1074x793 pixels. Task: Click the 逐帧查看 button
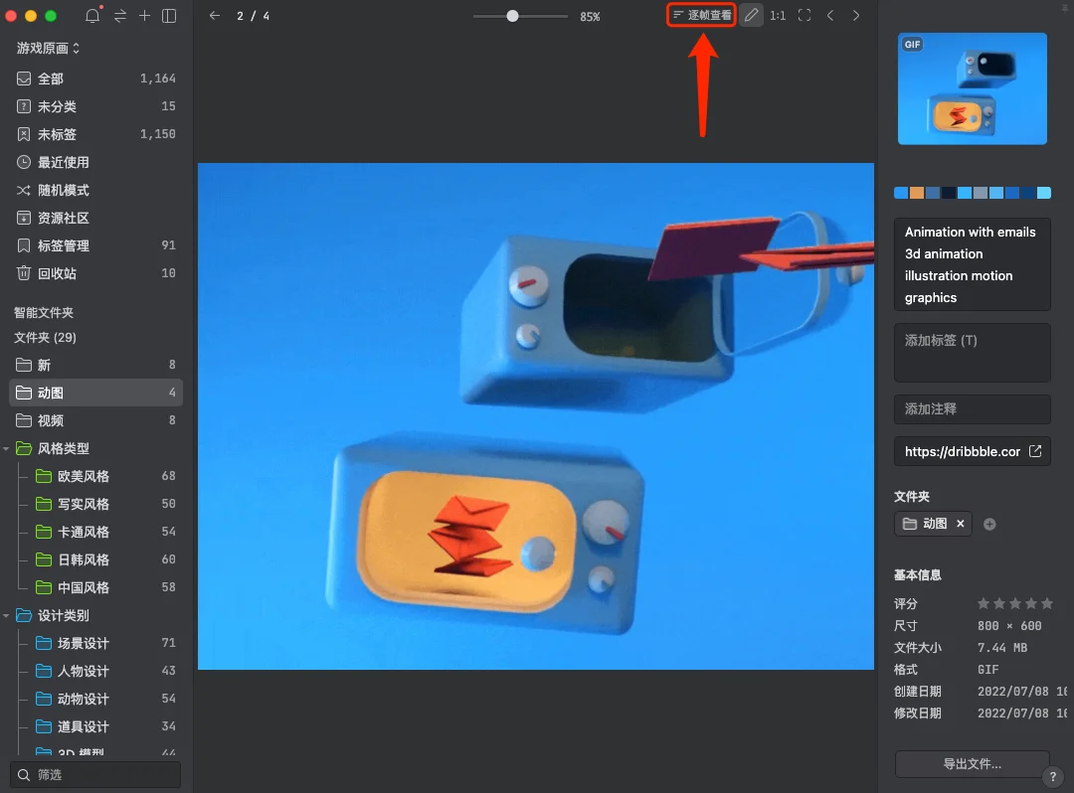[x=701, y=15]
